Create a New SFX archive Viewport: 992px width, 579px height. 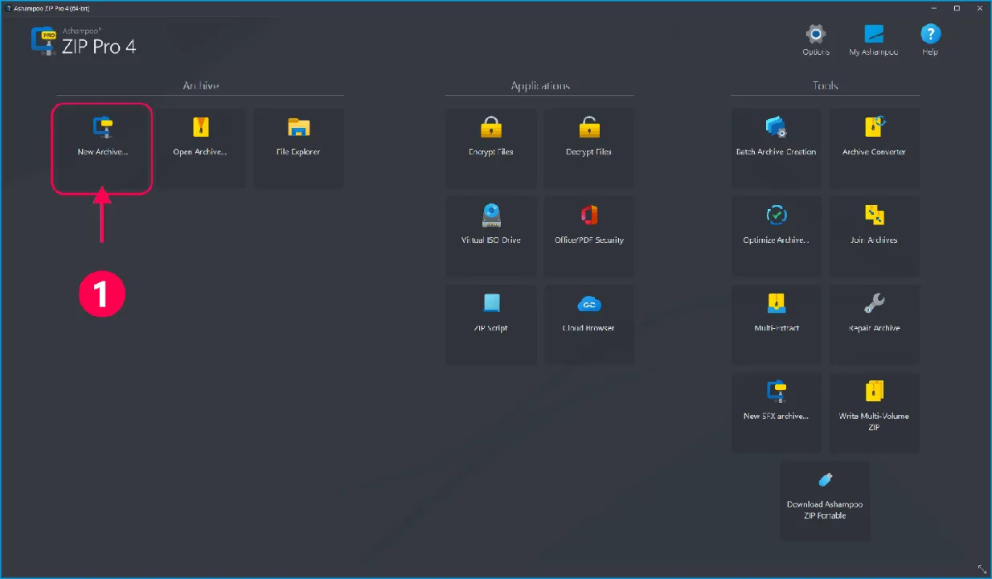pos(777,413)
